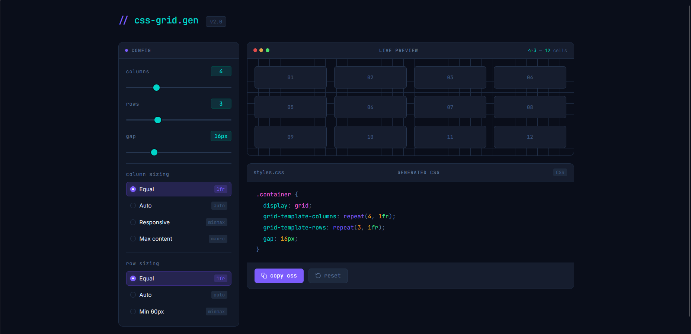The image size is (691, 334).
Task: Select Auto column sizing option
Action: pyautogui.click(x=179, y=206)
